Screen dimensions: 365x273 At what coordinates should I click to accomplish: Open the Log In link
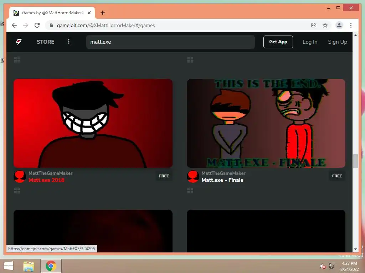click(x=310, y=42)
